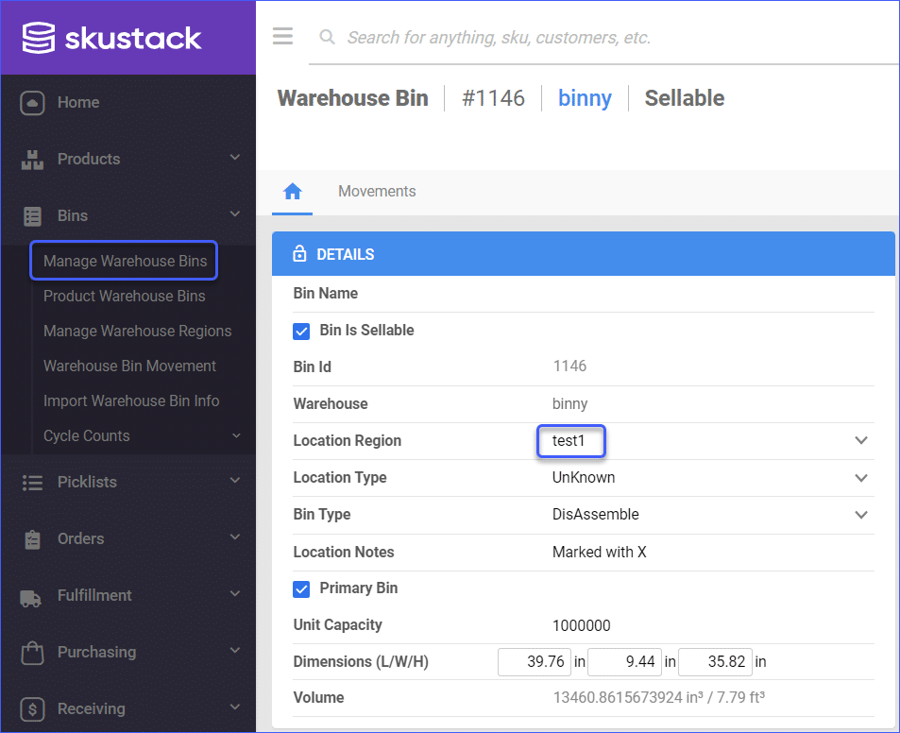Click the Products boxes icon
900x733 pixels.
pyautogui.click(x=32, y=160)
